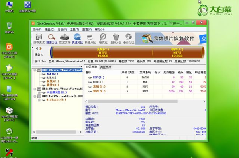Select MSR(1) in the disk tree
The height and width of the screenshot is (158, 239).
(x=51, y=78)
